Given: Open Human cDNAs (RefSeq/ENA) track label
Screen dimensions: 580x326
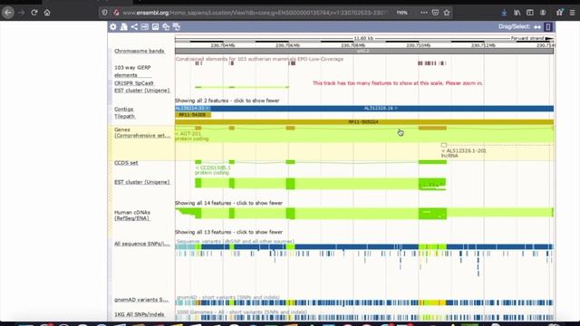Looking at the screenshot, I should (132, 216).
